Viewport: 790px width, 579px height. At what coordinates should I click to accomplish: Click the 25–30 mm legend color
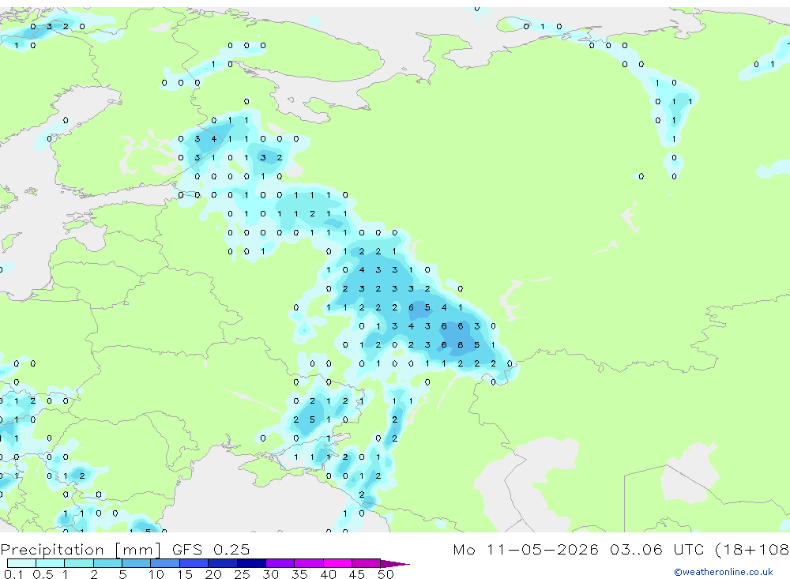click(x=251, y=563)
